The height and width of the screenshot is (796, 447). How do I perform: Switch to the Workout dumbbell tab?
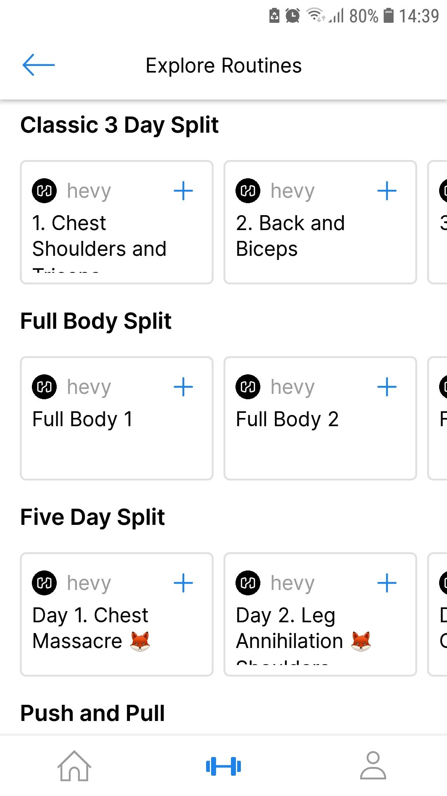(x=223, y=766)
